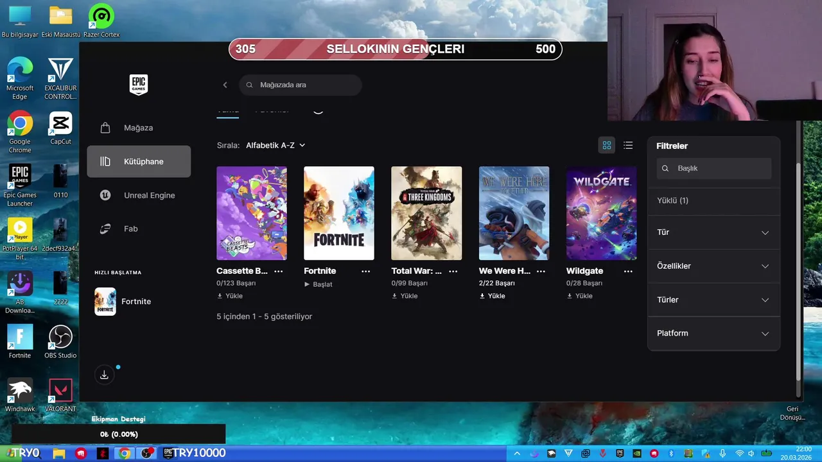Open the Cassette Beasts cover thumbnail
This screenshot has width=822, height=462.
252,213
